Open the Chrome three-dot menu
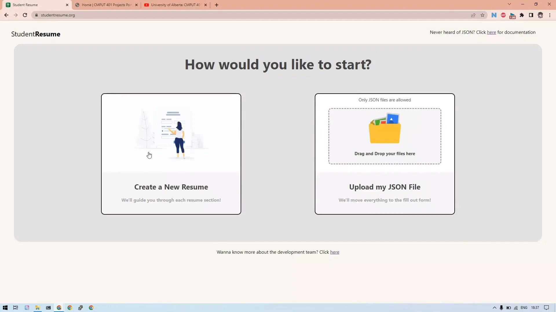Image resolution: width=556 pixels, height=312 pixels. pyautogui.click(x=550, y=15)
